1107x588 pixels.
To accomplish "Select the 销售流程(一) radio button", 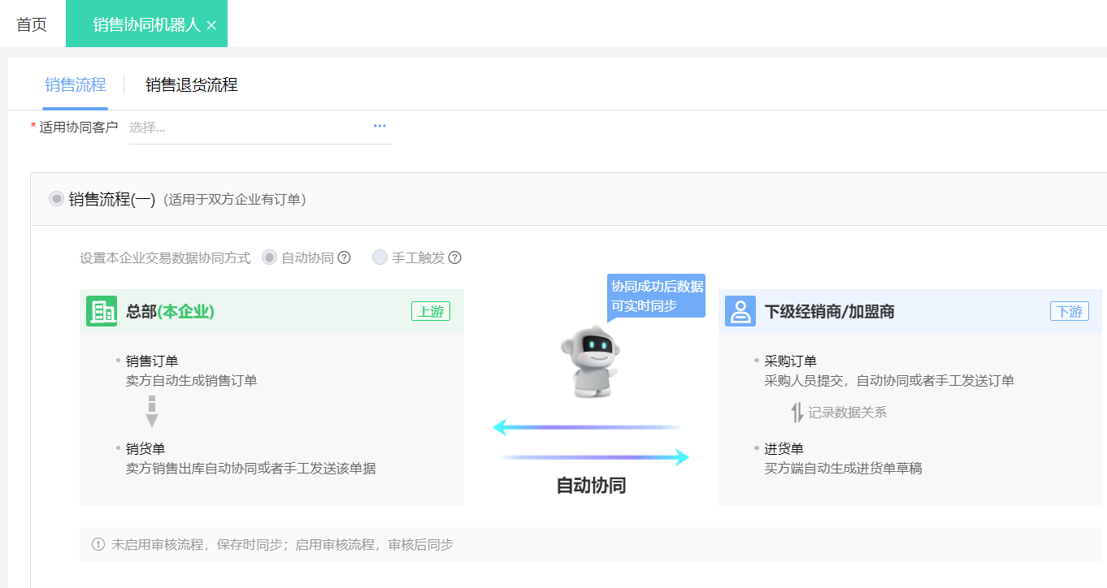I will click(x=56, y=199).
